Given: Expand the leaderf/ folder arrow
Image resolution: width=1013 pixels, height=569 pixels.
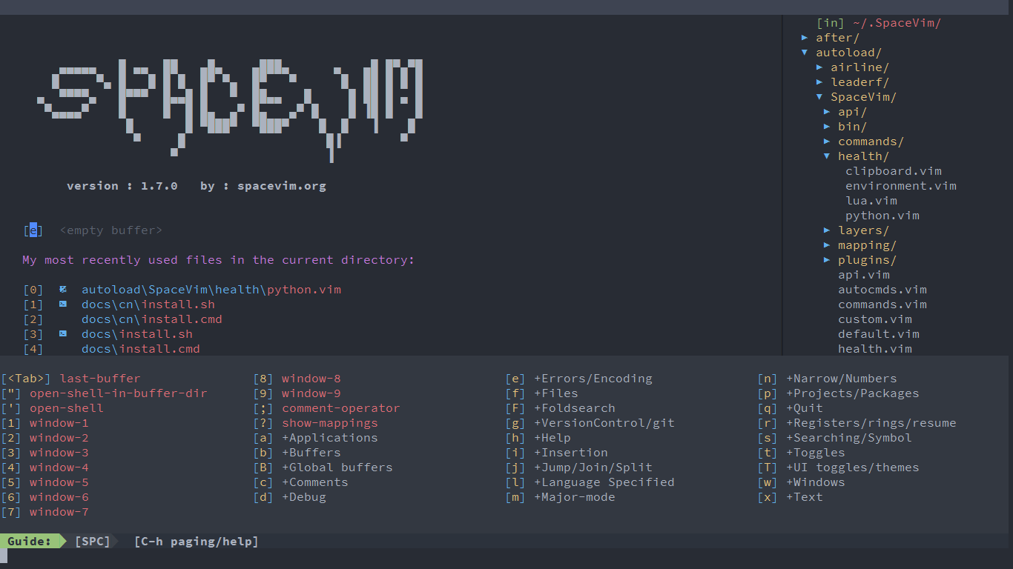Looking at the screenshot, I should (x=819, y=82).
